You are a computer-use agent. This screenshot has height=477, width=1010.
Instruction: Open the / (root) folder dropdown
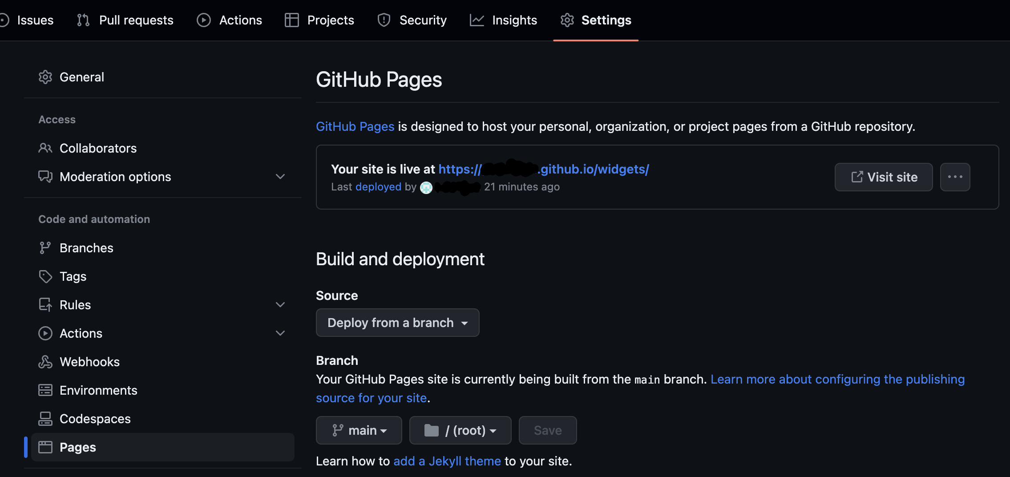(x=460, y=430)
